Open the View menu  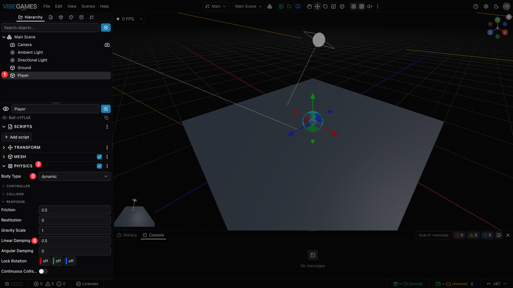click(x=72, y=6)
